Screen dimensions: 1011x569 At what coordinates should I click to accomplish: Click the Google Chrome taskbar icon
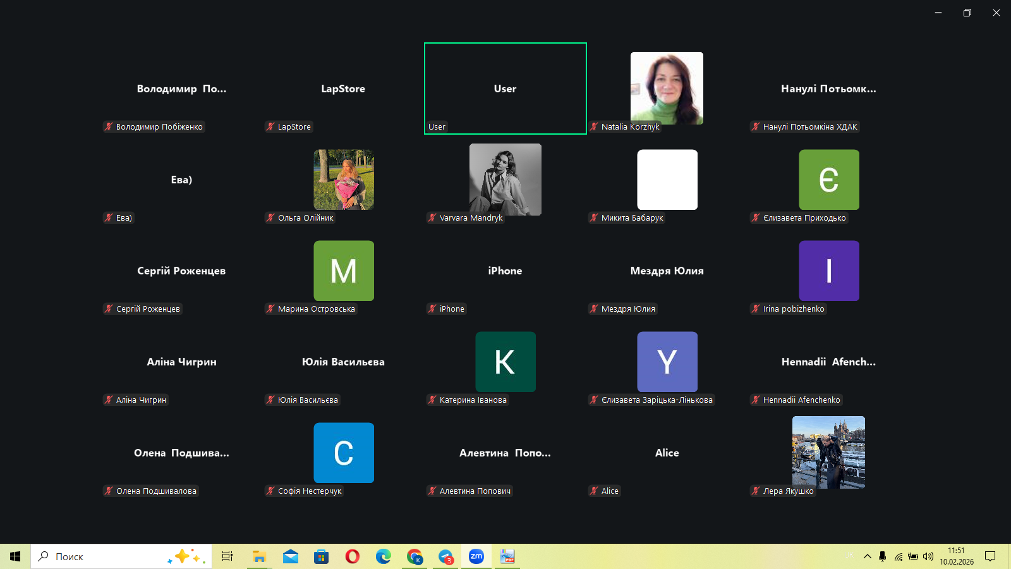coord(415,556)
